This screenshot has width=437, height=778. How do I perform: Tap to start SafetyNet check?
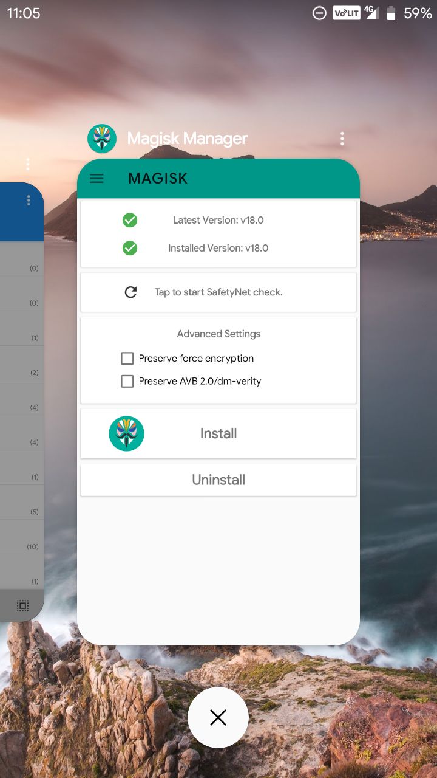coord(218,292)
